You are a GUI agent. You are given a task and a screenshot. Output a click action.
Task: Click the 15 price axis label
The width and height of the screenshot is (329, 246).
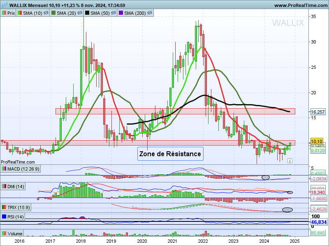[x=313, y=118]
